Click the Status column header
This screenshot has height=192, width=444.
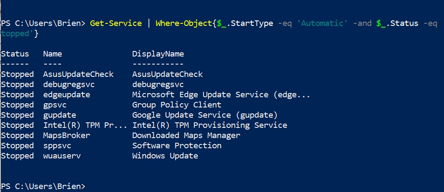[15, 54]
